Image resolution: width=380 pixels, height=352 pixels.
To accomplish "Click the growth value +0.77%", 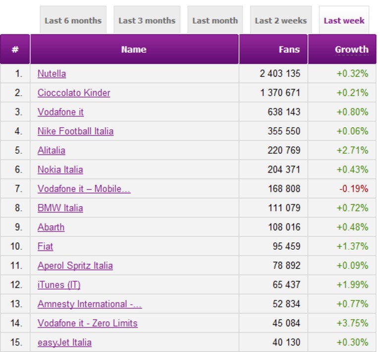I will tap(352, 304).
